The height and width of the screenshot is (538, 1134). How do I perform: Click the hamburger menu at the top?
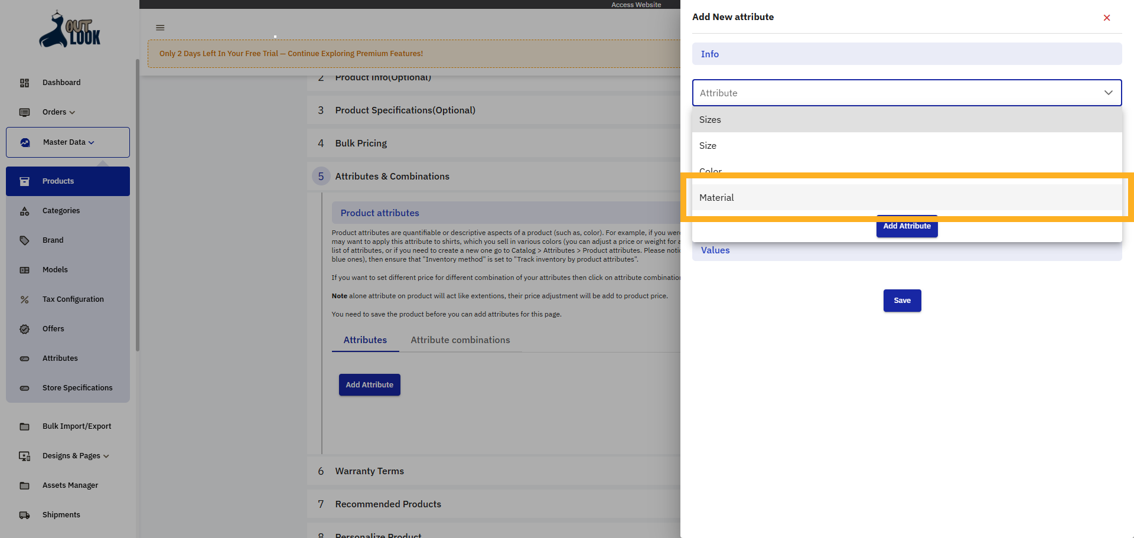159,27
